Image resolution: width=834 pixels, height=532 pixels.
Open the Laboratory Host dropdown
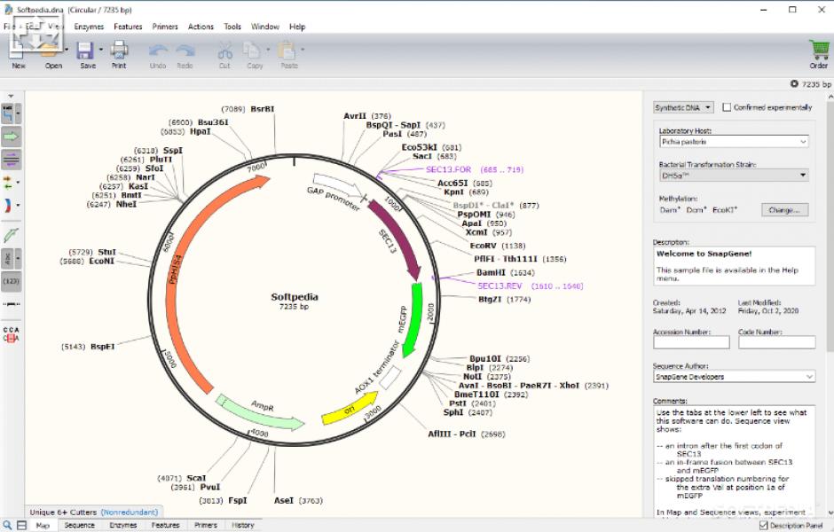tap(734, 142)
